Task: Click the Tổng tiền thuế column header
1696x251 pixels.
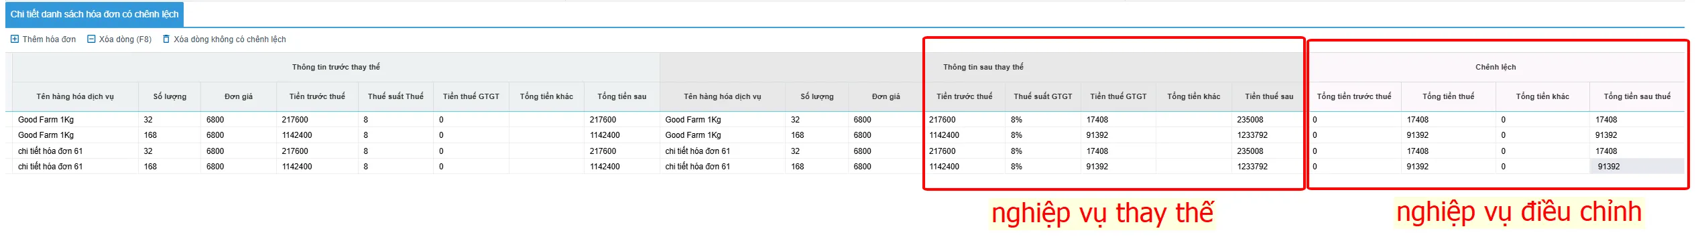Action: pyautogui.click(x=1449, y=96)
